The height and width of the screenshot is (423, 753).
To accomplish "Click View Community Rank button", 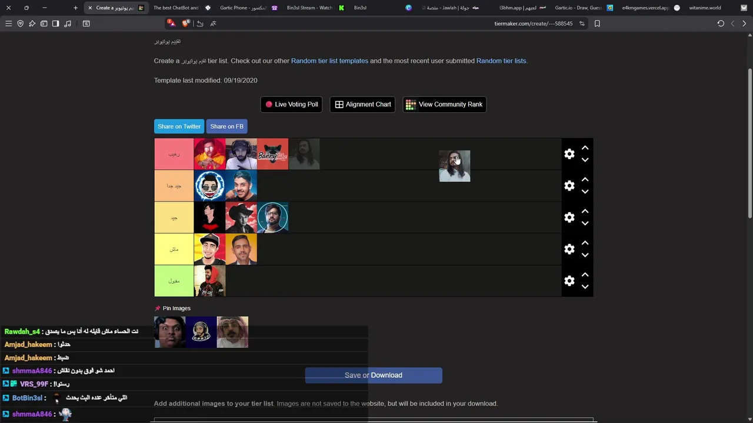I will point(444,105).
